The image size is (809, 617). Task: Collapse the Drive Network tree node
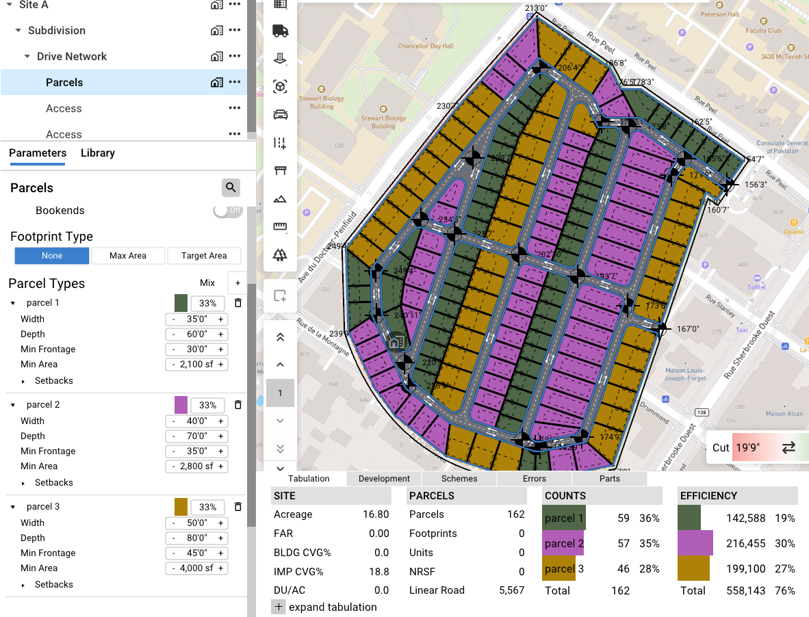coord(27,56)
